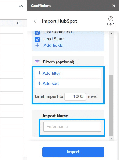Focus the Import Name text field
The height and width of the screenshot is (160, 119).
pyautogui.click(x=72, y=127)
